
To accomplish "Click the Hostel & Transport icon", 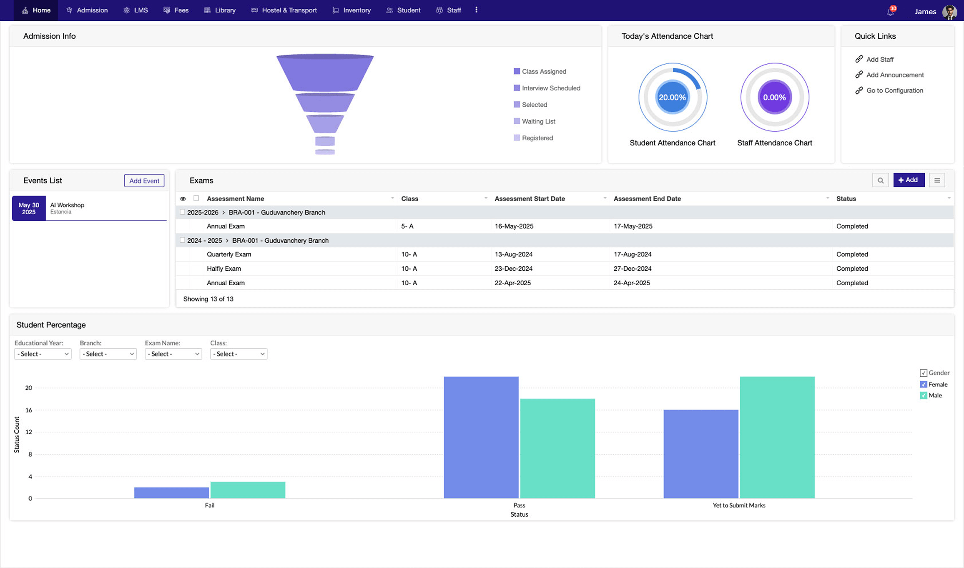I will 254,10.
